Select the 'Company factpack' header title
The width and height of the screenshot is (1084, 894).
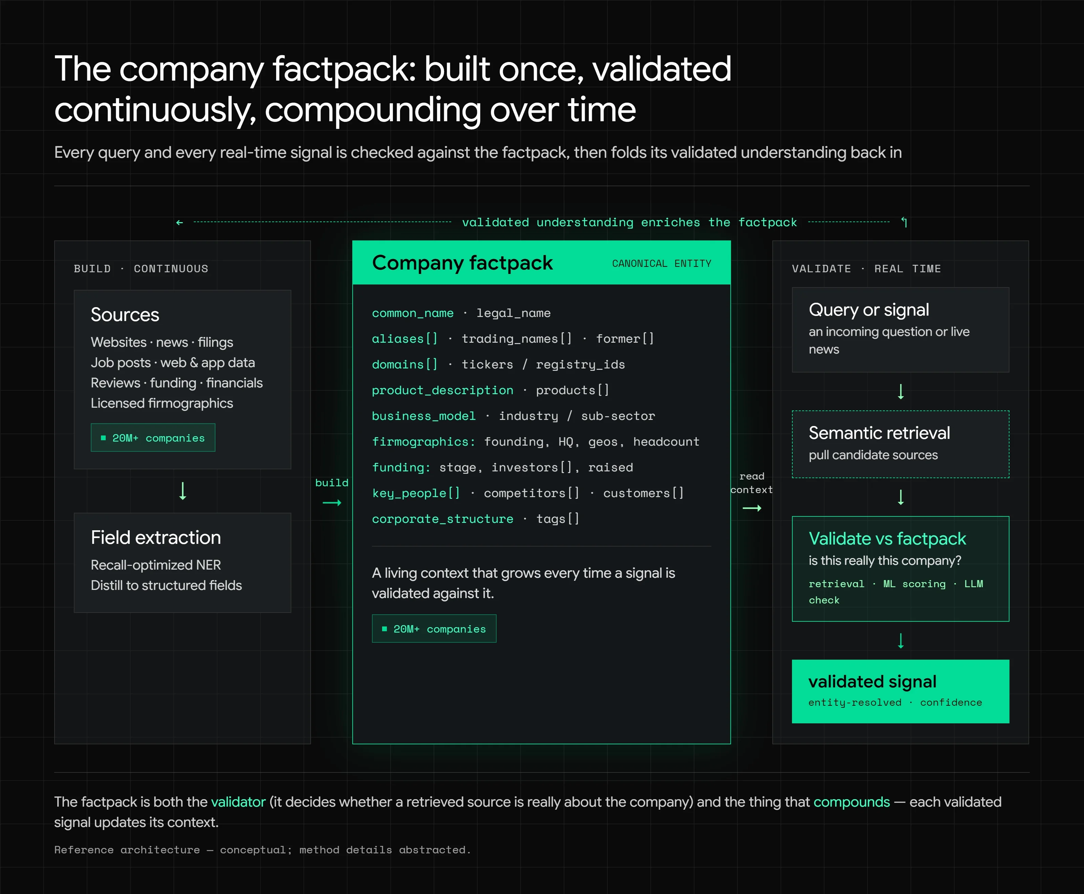coord(462,263)
